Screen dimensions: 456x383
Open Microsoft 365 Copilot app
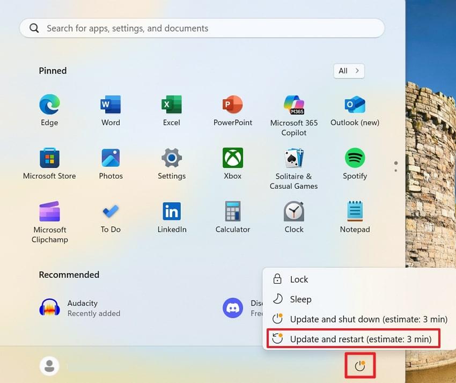(294, 115)
